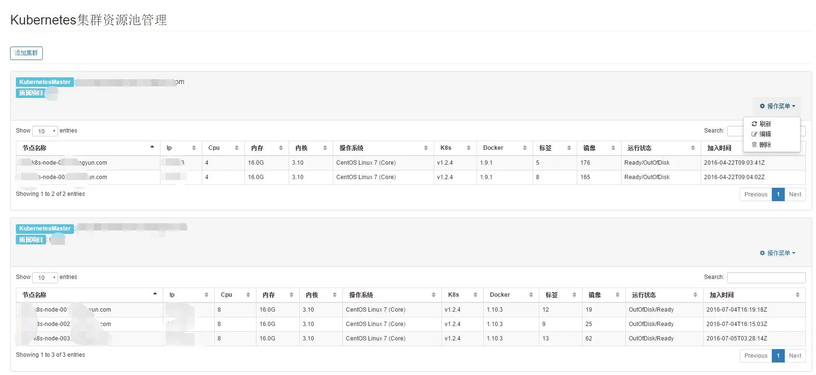This screenshot has width=816, height=375.
Task: Click Previous in second table pagination
Action: click(755, 356)
